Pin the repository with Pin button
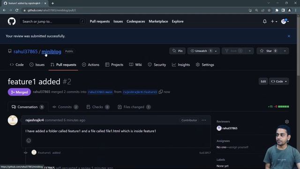300x169 pixels. (x=177, y=51)
